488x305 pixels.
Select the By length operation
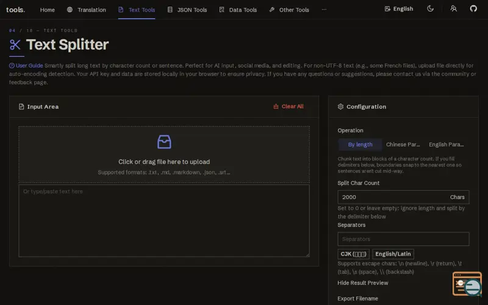coord(360,145)
